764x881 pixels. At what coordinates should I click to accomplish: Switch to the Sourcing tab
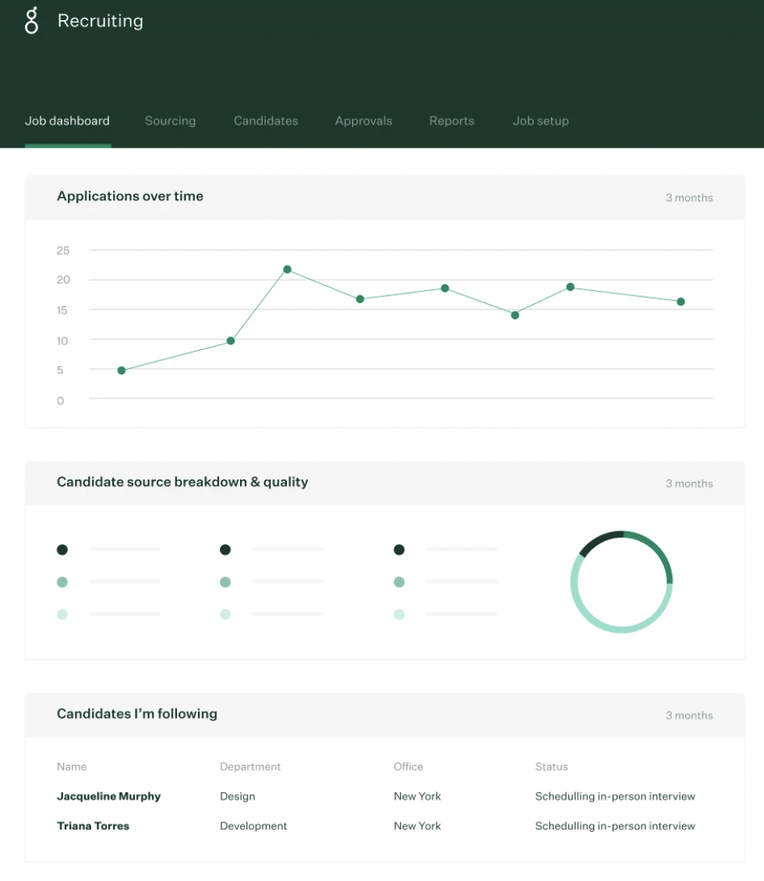click(170, 121)
